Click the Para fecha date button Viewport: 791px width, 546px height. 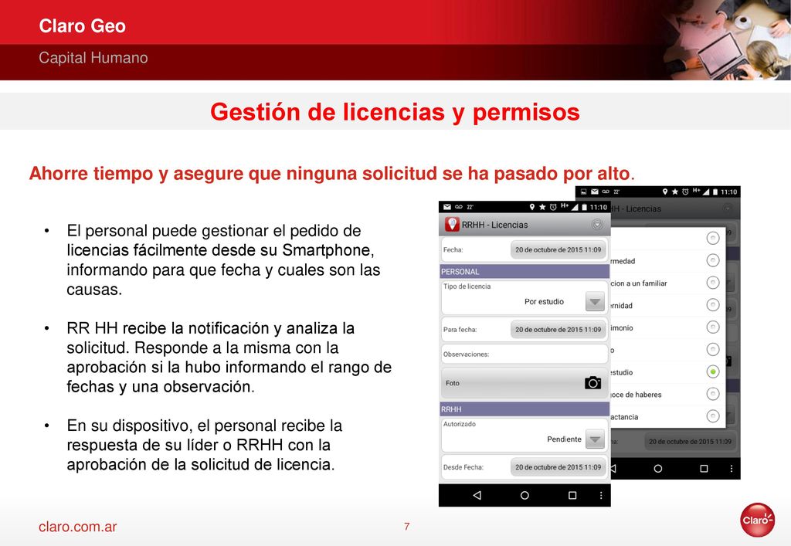tap(558, 329)
